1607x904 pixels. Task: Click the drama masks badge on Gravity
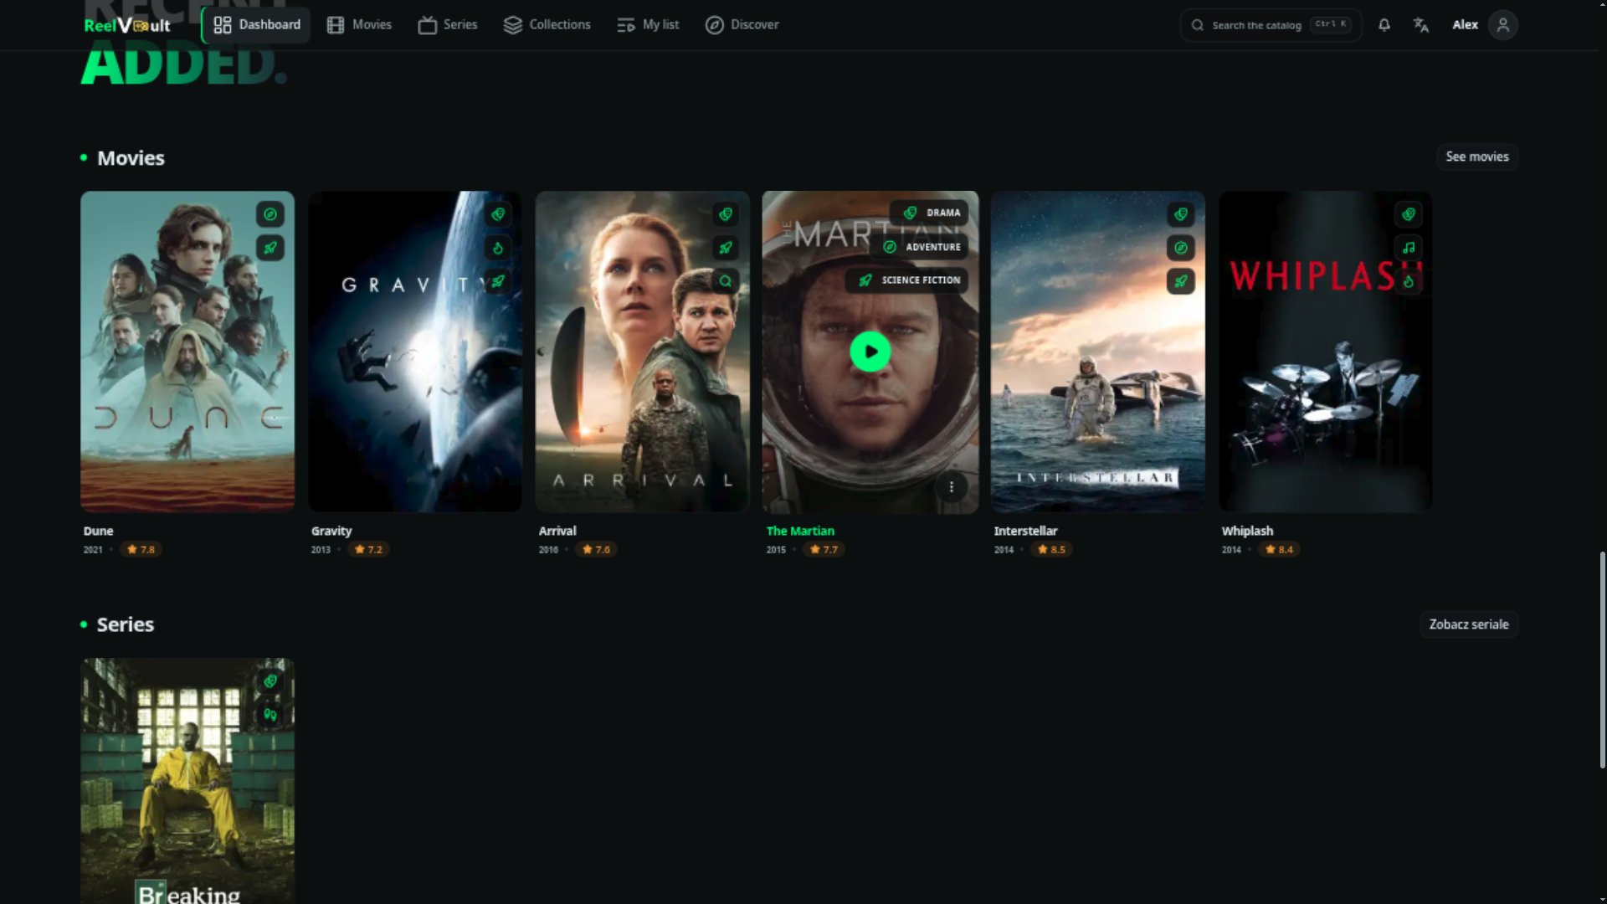point(498,214)
